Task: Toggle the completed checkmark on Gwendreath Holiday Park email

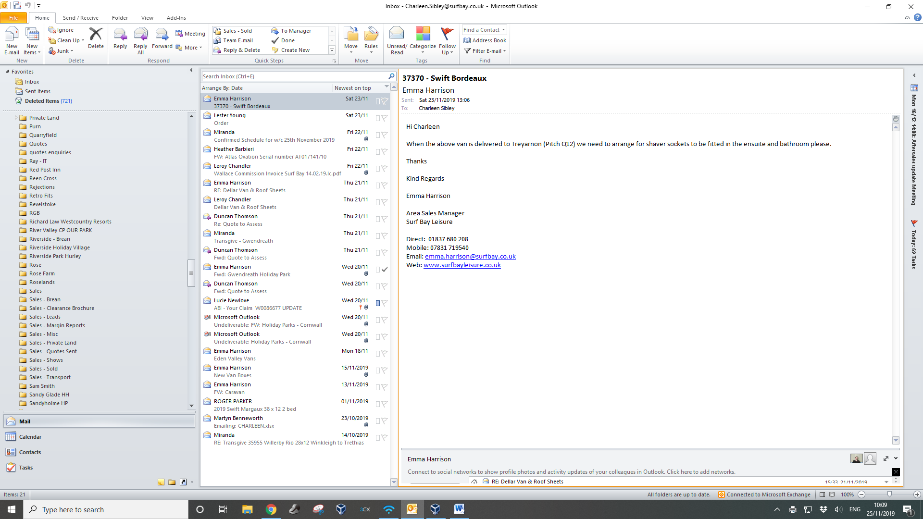Action: pos(385,270)
